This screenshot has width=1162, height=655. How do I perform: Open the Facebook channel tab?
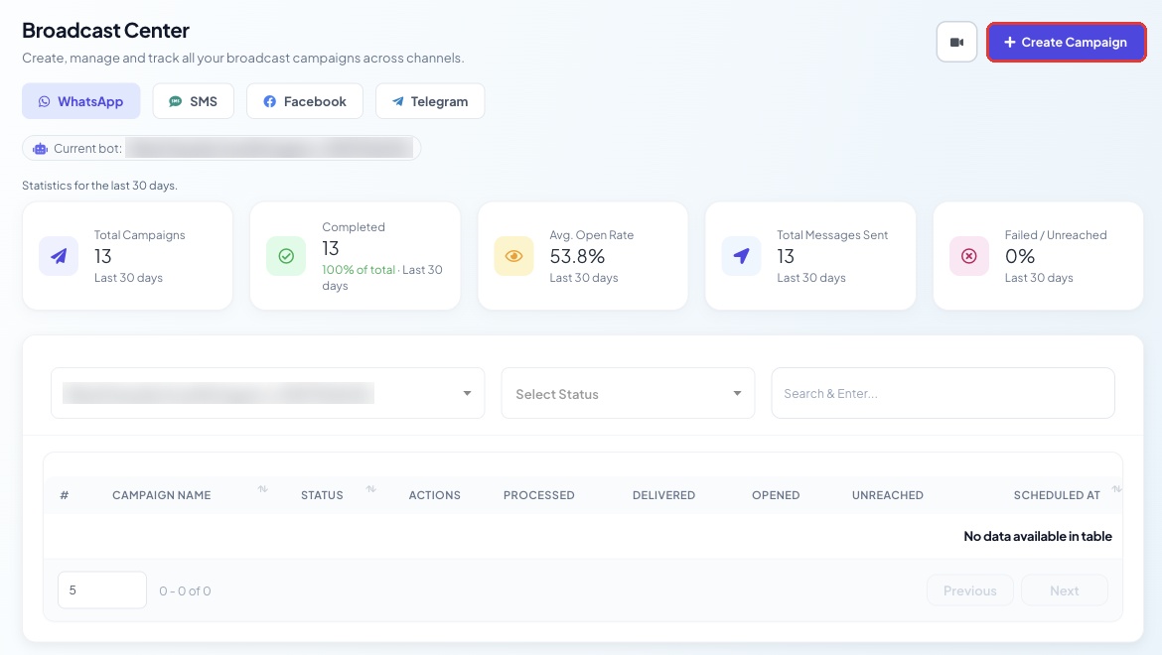[305, 101]
